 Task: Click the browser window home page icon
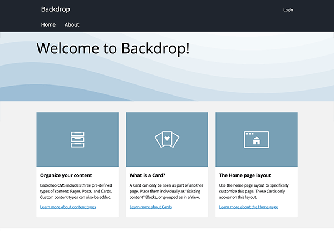pyautogui.click(x=256, y=139)
